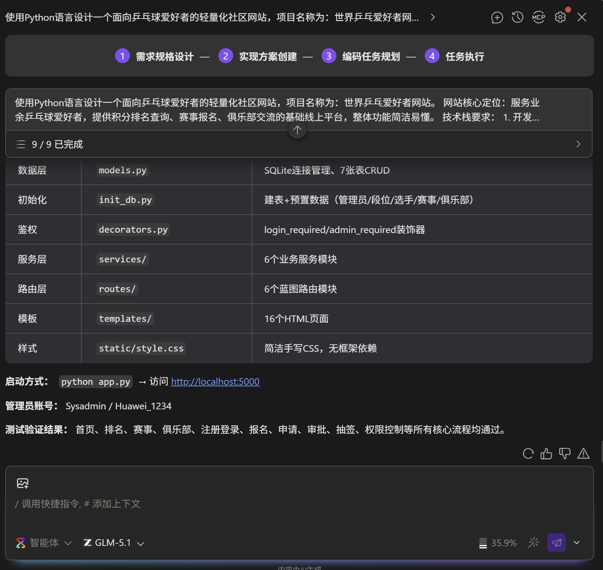Click the routes/ code label

(117, 289)
